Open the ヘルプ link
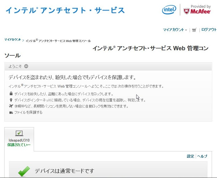 202,156
